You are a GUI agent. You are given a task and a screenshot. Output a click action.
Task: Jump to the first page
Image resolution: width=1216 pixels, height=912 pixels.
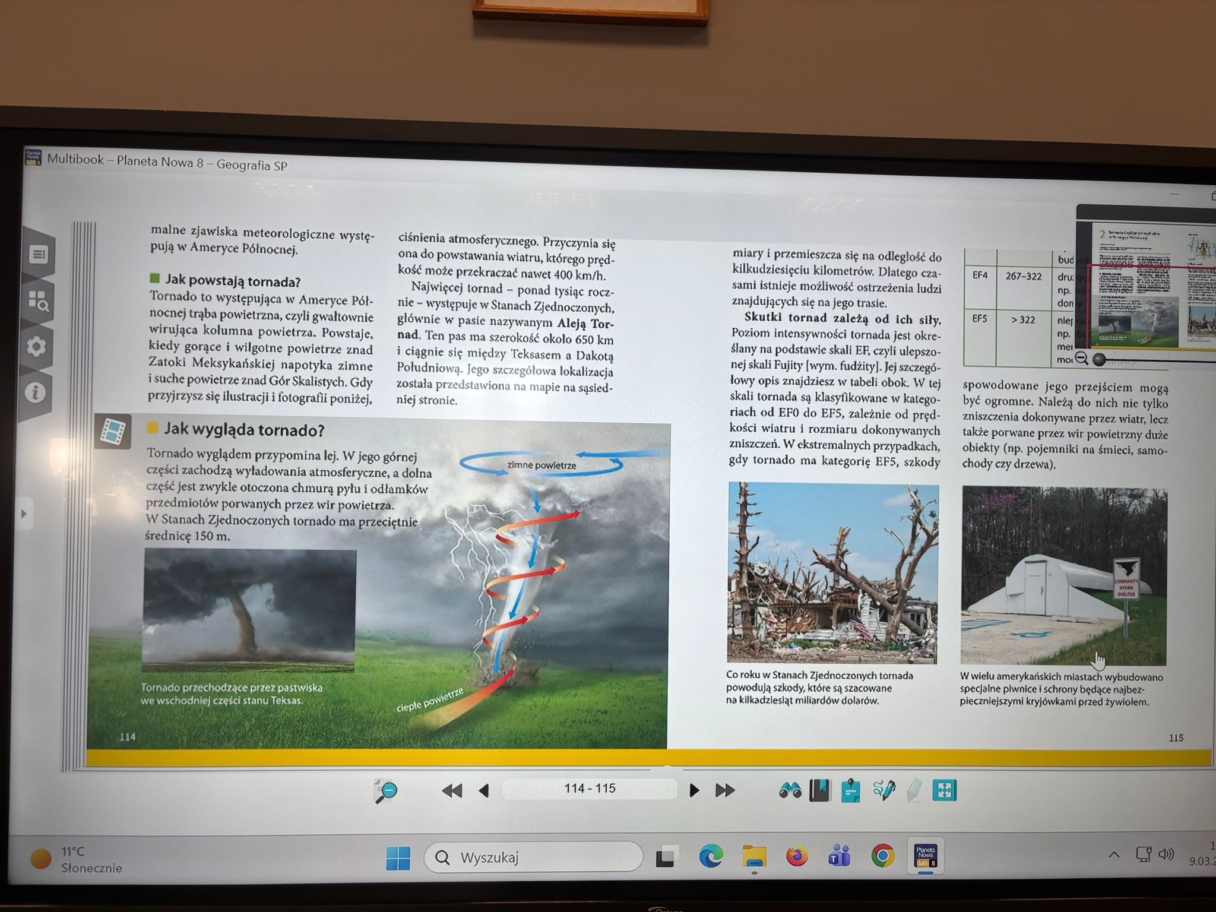(x=452, y=790)
